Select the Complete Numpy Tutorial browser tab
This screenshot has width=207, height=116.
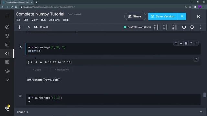coord(17,2)
